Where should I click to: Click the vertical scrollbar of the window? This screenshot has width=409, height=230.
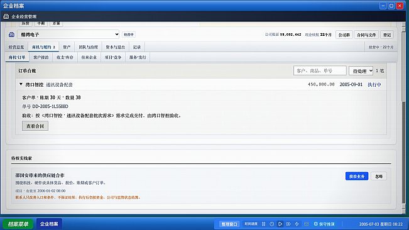[404, 118]
